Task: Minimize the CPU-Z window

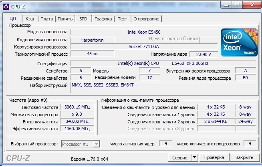Action: click(226, 5)
